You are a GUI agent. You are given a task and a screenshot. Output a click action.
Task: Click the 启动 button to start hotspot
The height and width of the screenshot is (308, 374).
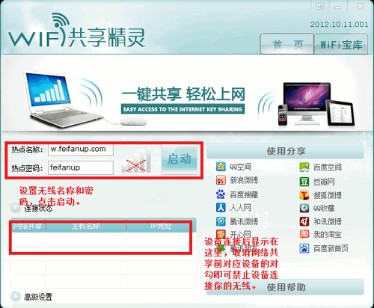[x=180, y=159]
